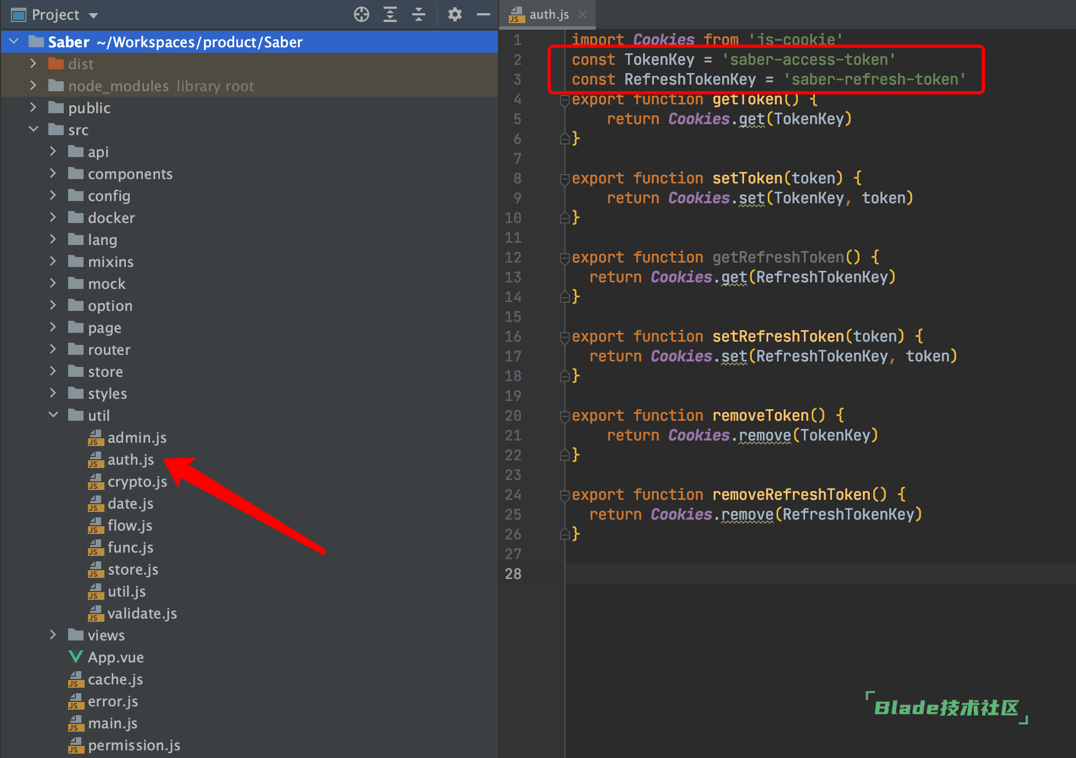Fold removeToken function at line 20
The width and height of the screenshot is (1076, 758).
[564, 416]
